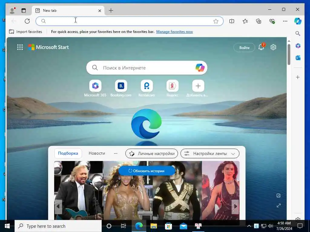Open thumbnail of singer in gold dress
The image size is (310, 232).
pos(128,191)
